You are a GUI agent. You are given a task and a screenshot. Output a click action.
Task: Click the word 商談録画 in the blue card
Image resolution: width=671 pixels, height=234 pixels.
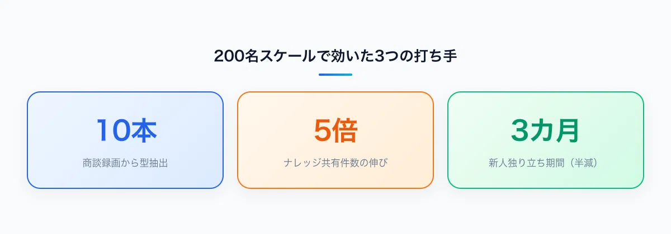pyautogui.click(x=101, y=164)
